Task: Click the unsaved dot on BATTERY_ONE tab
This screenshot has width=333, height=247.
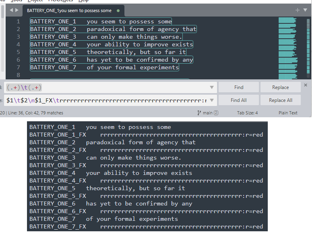Action: coord(118,10)
